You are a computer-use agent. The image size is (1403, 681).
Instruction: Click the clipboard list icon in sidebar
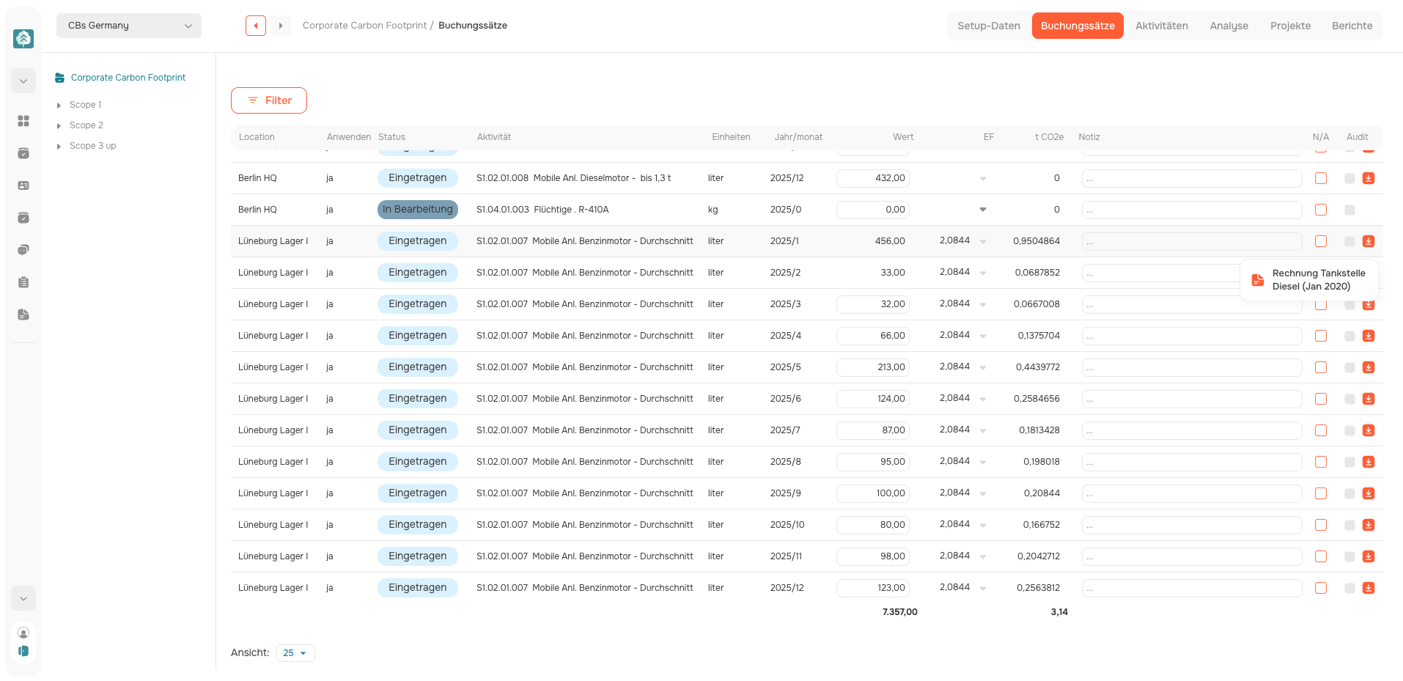tap(23, 282)
